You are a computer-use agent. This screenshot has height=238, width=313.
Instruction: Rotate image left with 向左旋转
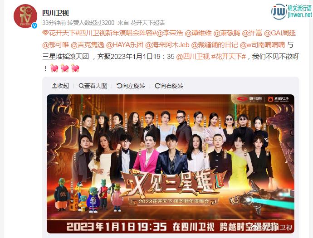click(x=131, y=86)
